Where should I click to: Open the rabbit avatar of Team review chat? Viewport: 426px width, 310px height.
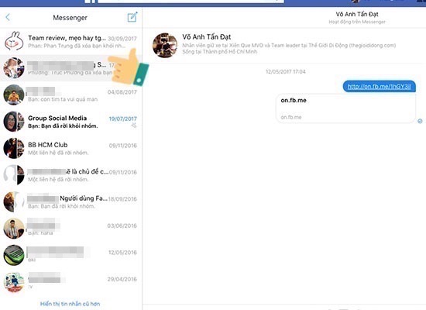pyautogui.click(x=14, y=41)
